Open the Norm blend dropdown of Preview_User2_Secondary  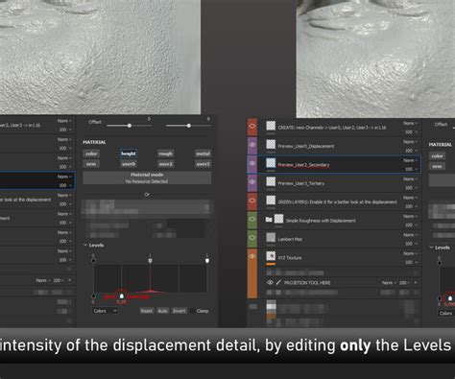point(410,160)
